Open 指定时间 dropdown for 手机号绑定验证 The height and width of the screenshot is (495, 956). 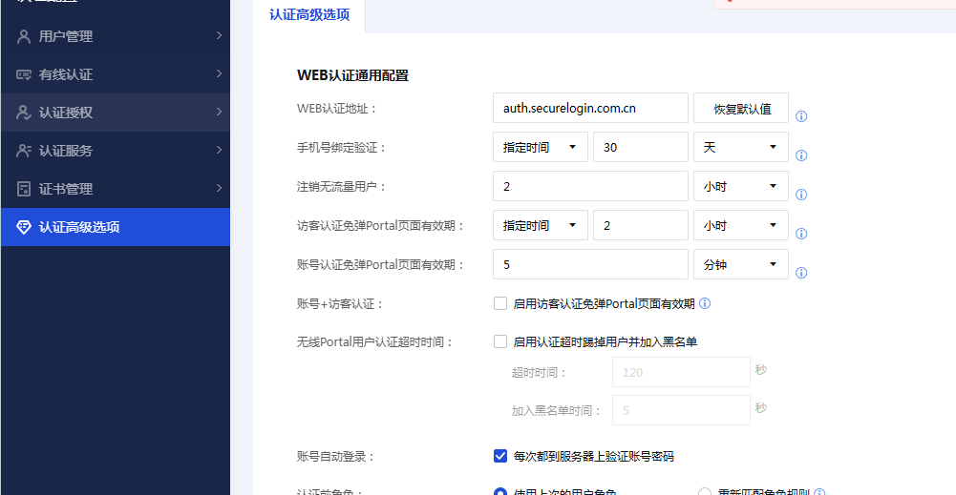(x=541, y=147)
